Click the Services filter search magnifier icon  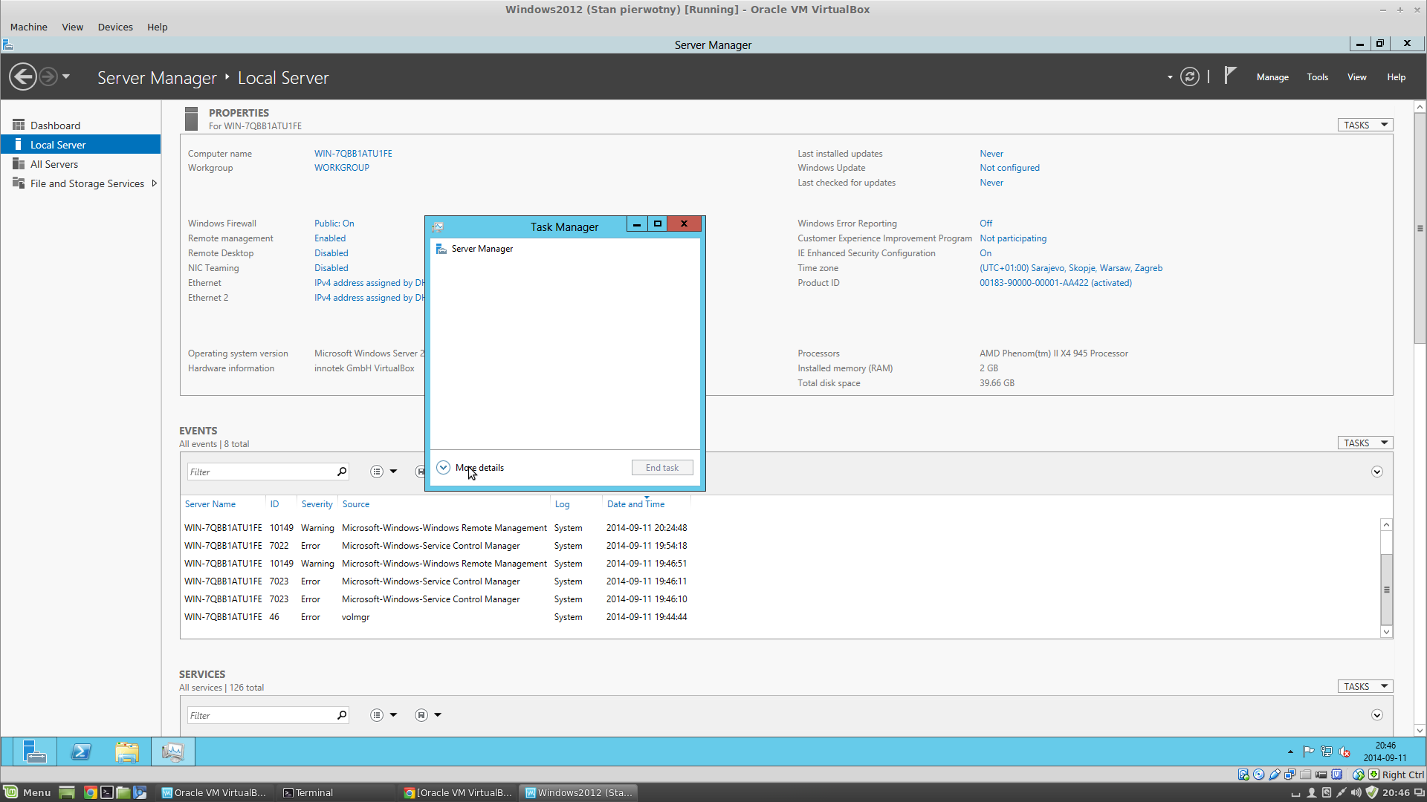(342, 715)
